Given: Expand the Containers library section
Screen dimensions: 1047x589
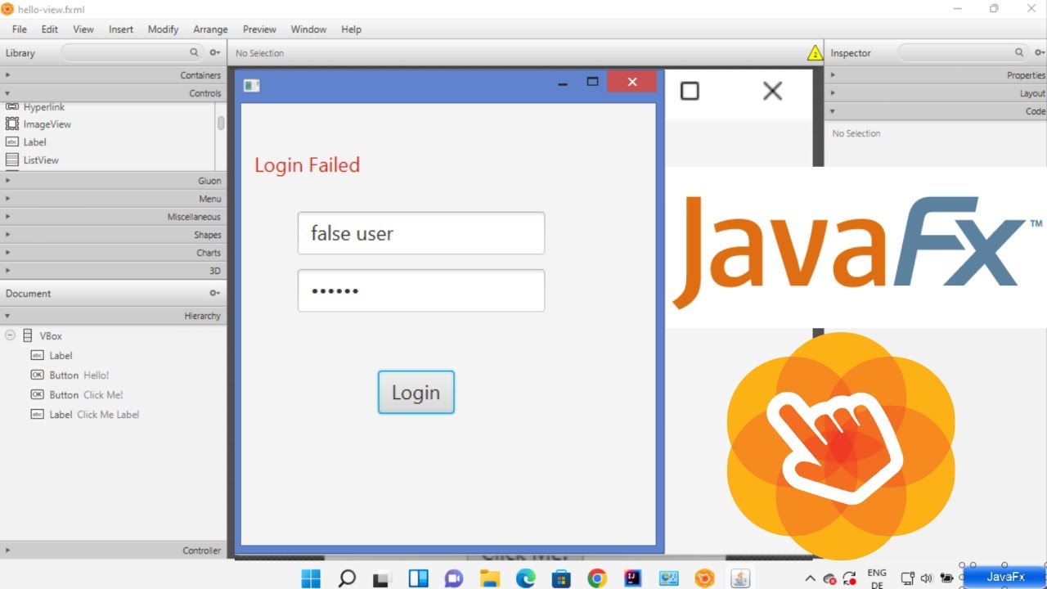Looking at the screenshot, I should click(x=113, y=75).
